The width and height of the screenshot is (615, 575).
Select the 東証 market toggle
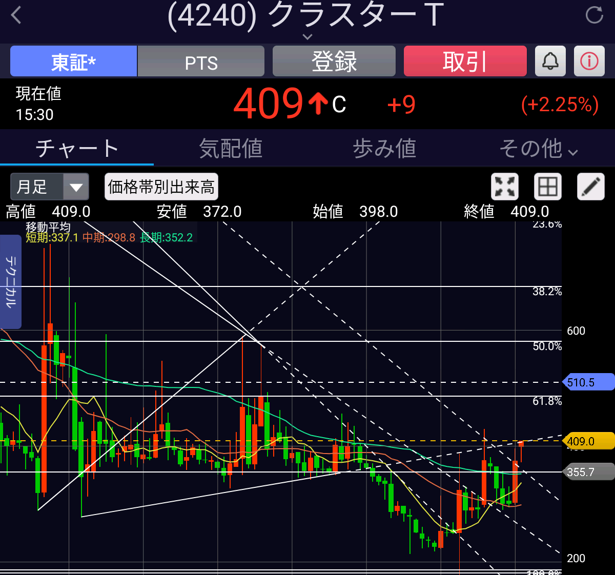73,61
